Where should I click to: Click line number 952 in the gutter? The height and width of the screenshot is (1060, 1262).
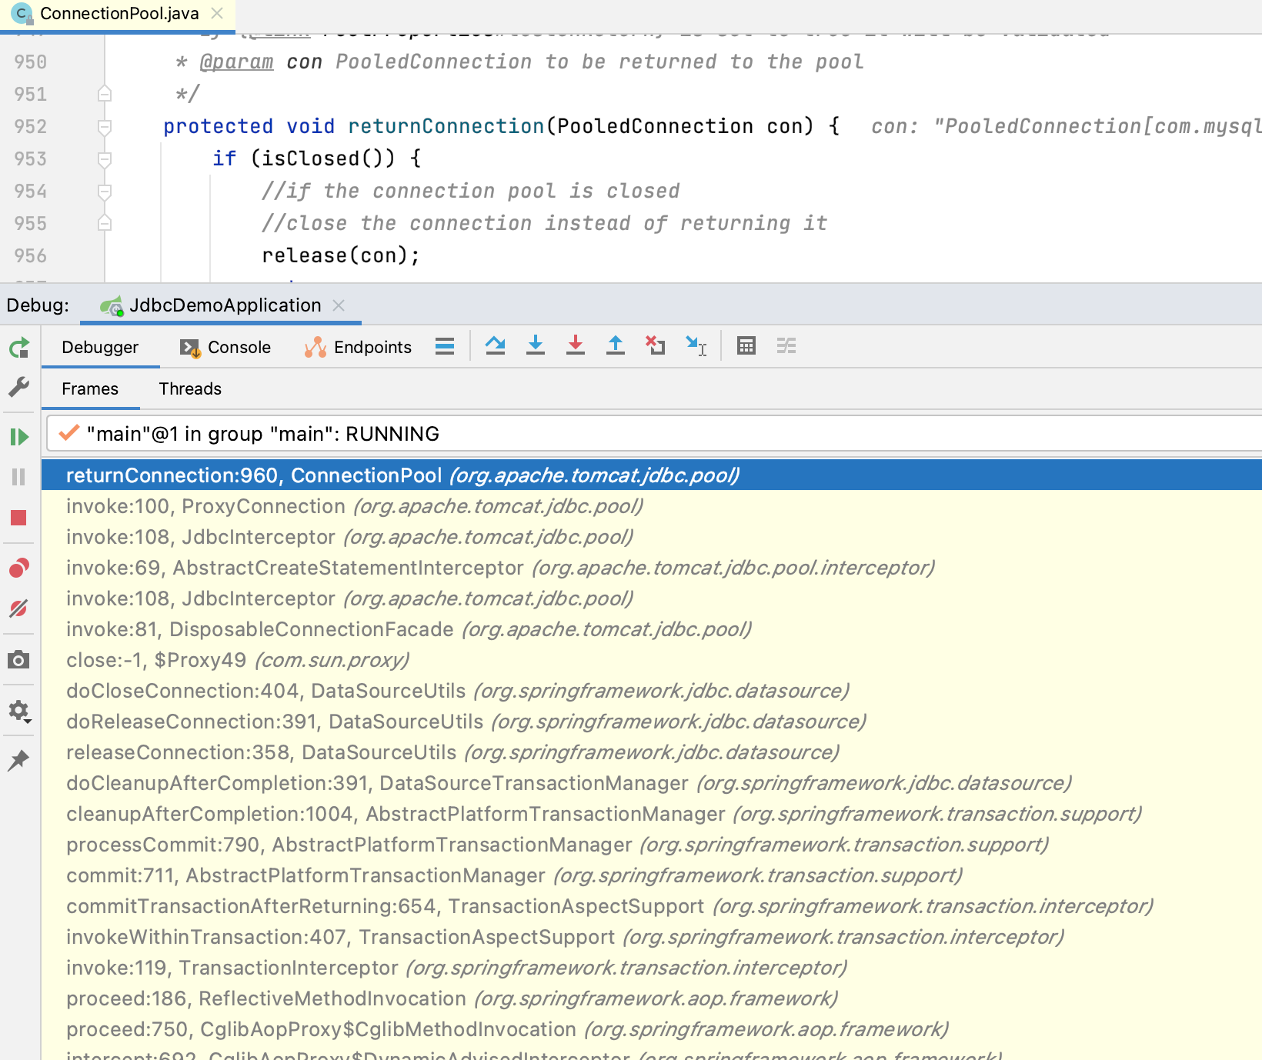(x=31, y=126)
